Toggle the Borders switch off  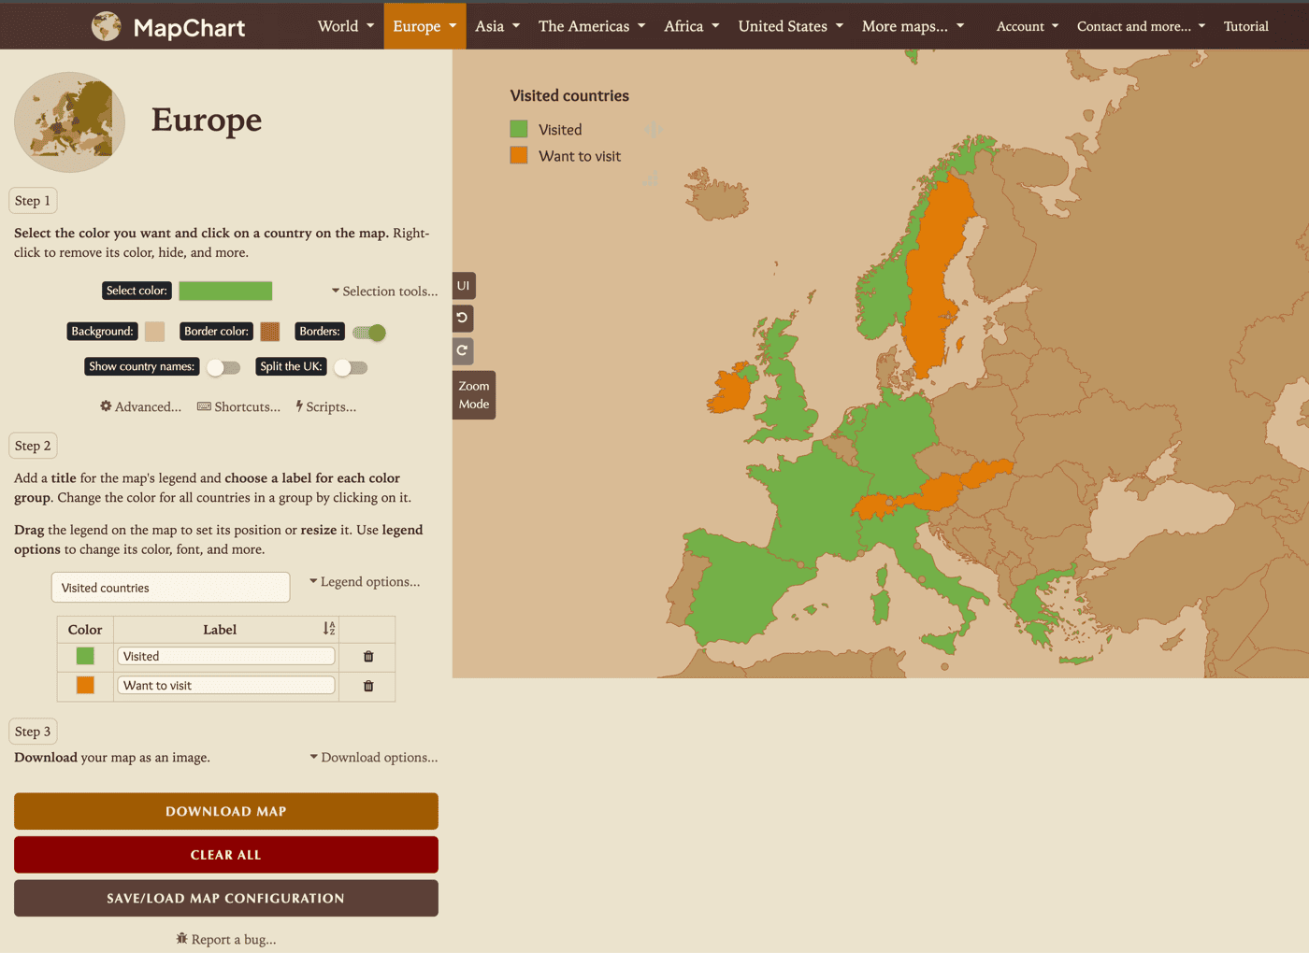pos(369,333)
